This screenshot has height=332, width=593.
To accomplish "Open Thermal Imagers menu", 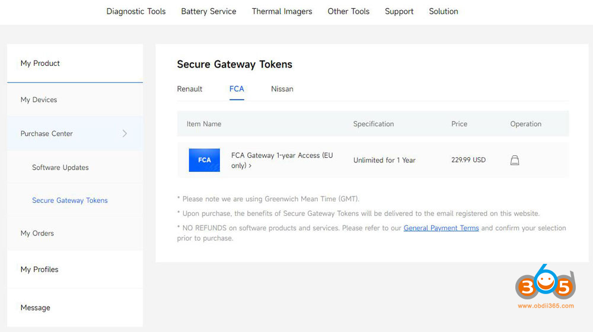I will (282, 11).
